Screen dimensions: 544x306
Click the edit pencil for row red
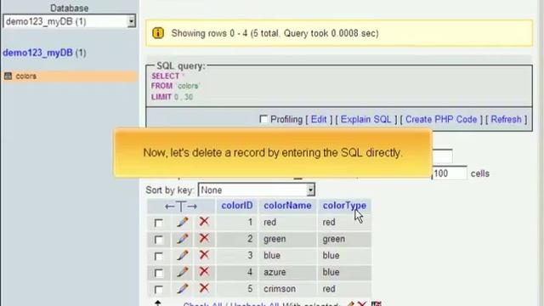pos(183,222)
